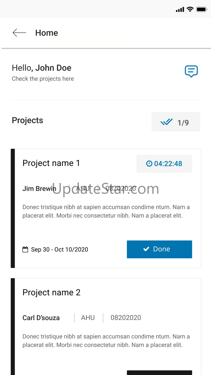Tap the clock icon on timer

click(x=149, y=164)
